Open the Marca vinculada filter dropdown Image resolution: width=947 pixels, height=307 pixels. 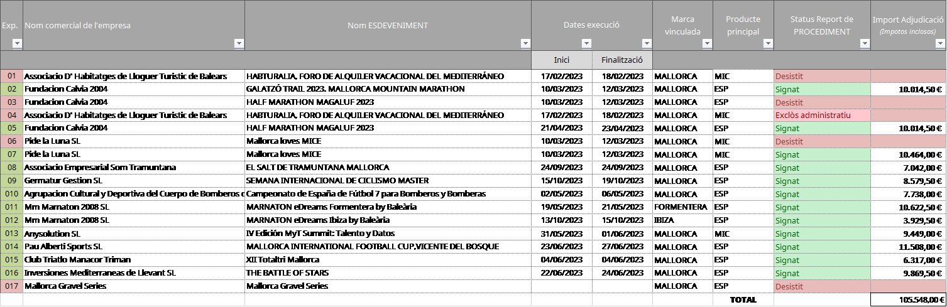[707, 43]
